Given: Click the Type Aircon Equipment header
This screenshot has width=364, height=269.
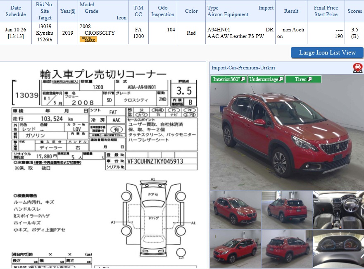Looking at the screenshot, I should (x=240, y=11).
